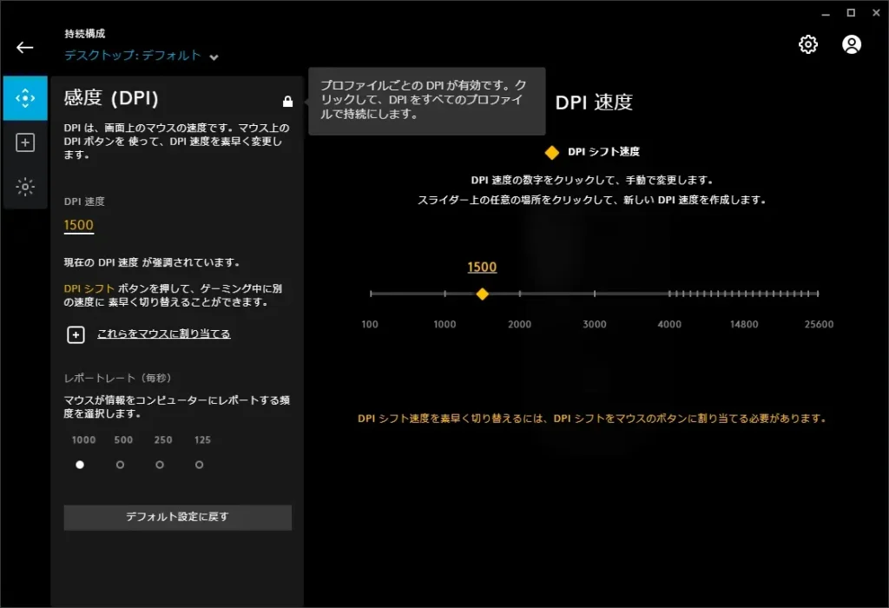
Task: Go back using the left arrow icon
Action: point(24,47)
